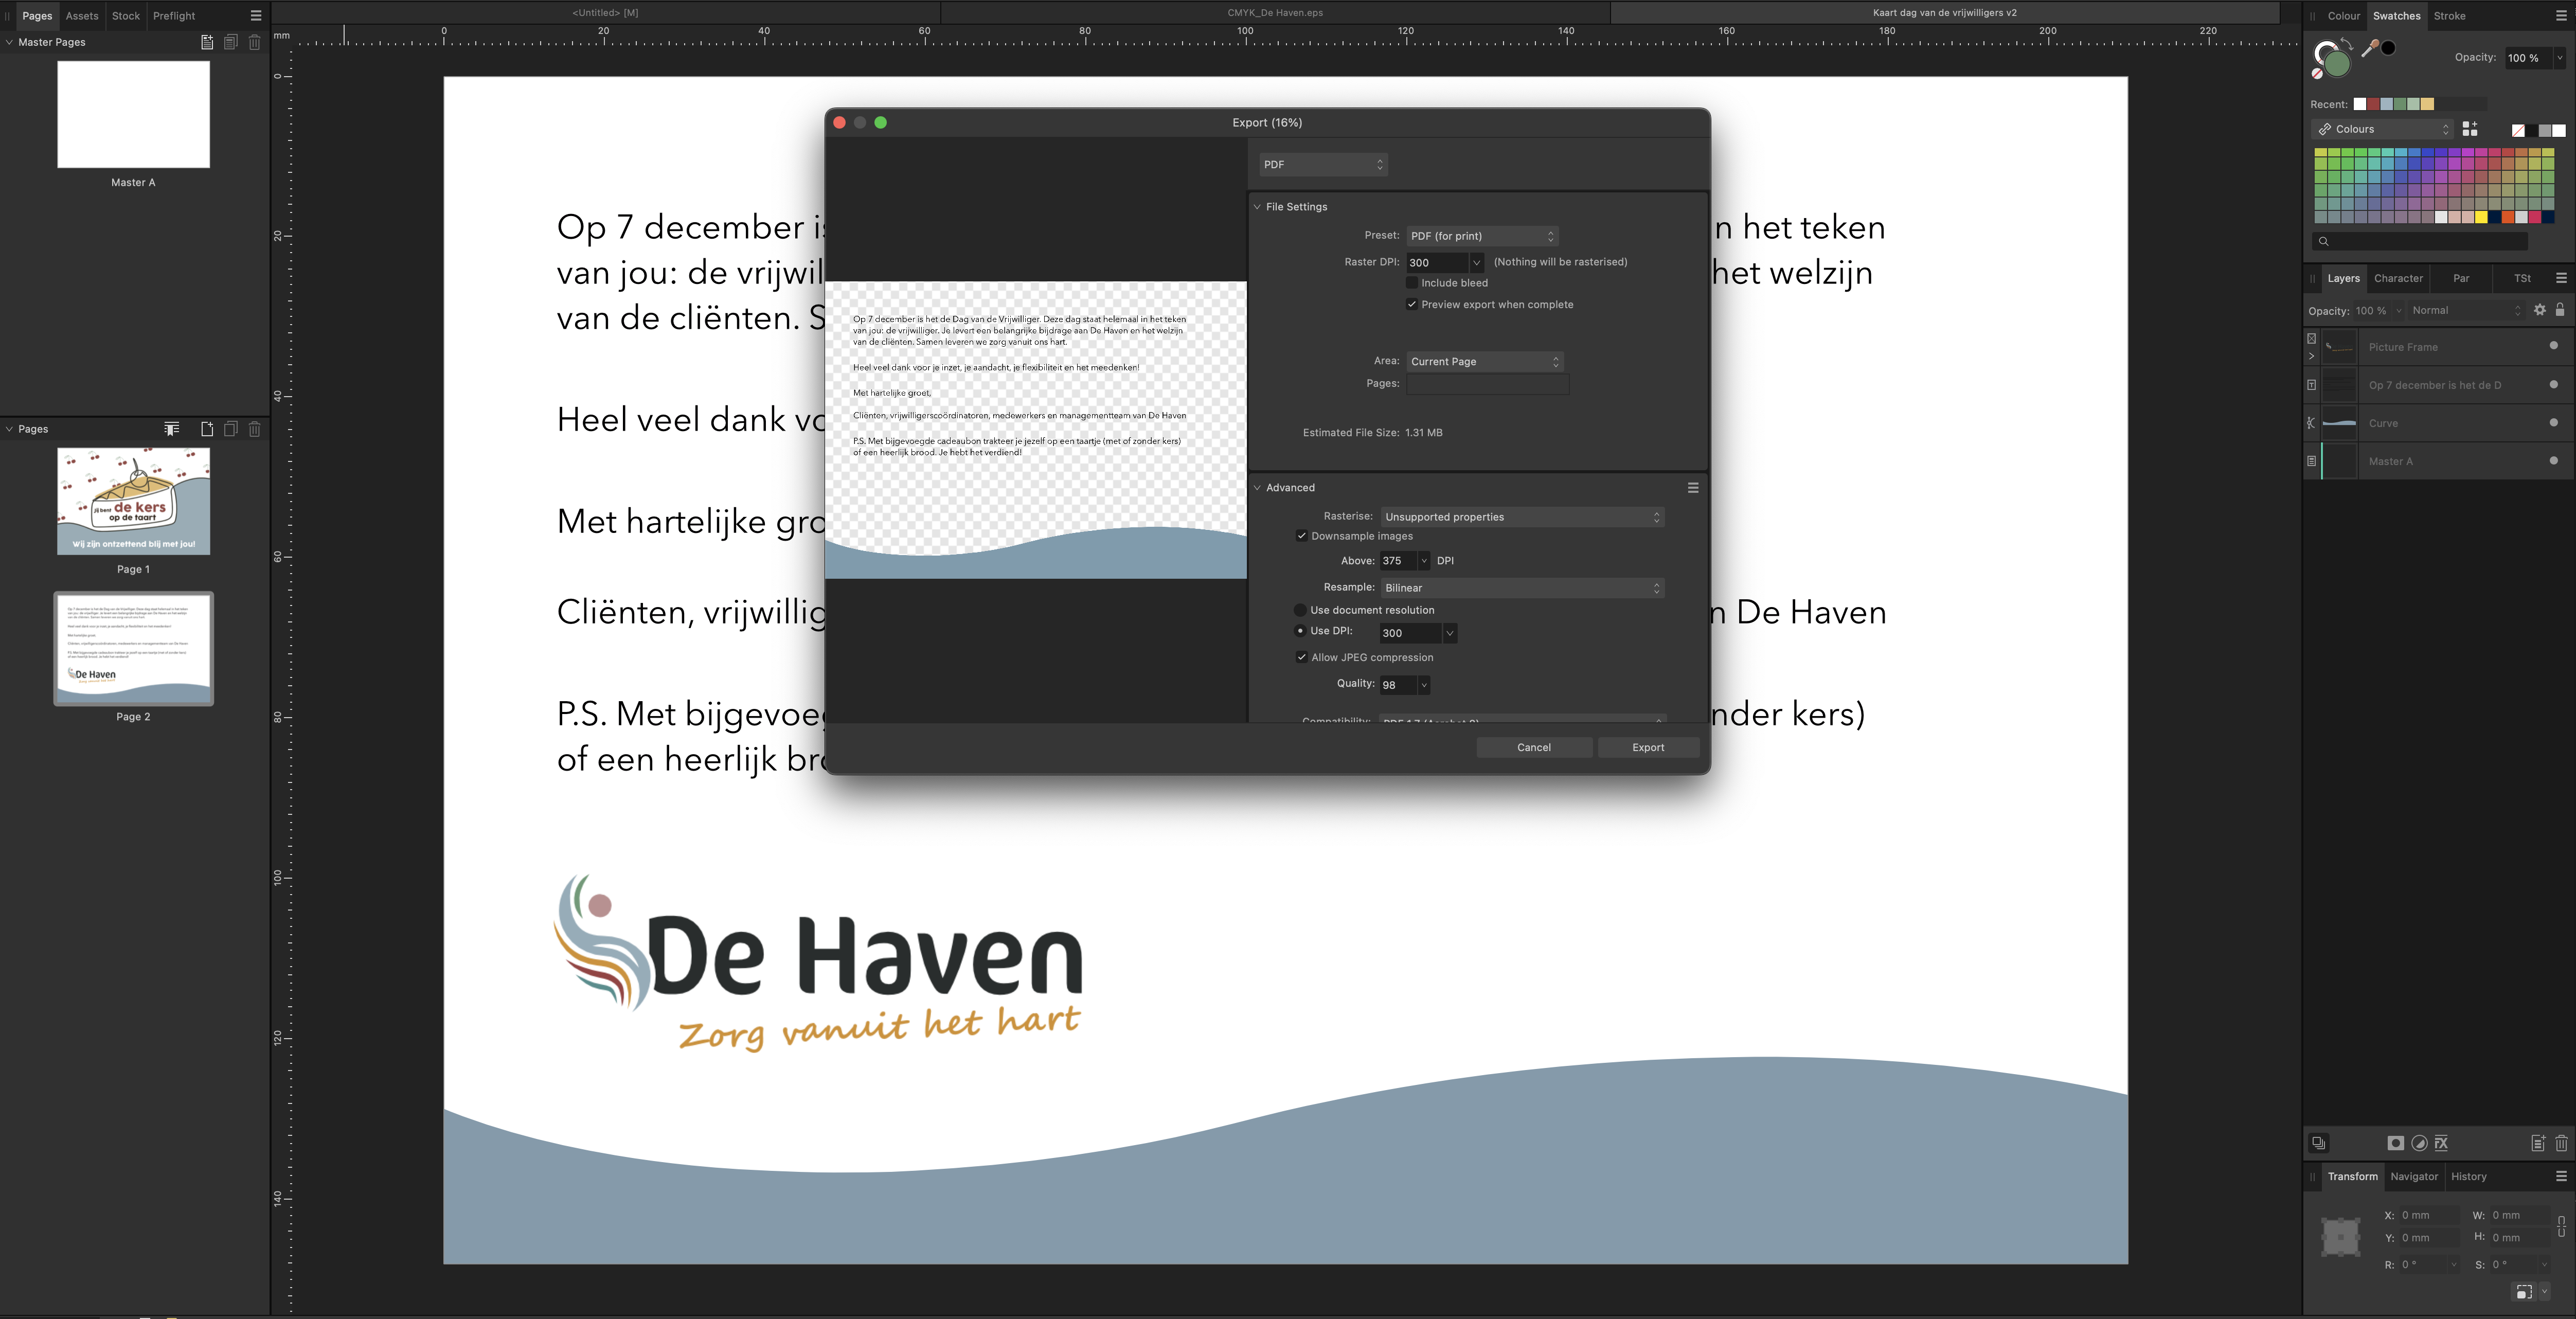The image size is (2576, 1319).
Task: Open the Preset PDF (for print) dropdown
Action: point(1482,236)
